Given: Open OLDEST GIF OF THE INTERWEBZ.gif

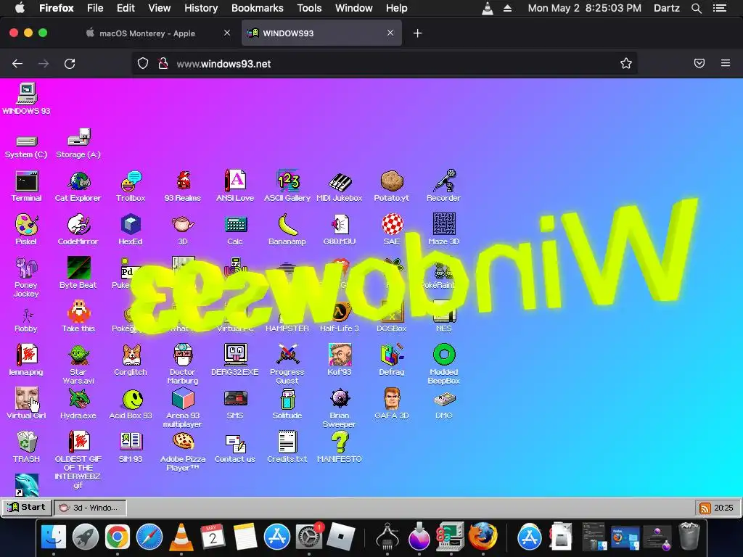Looking at the screenshot, I should pos(78,442).
